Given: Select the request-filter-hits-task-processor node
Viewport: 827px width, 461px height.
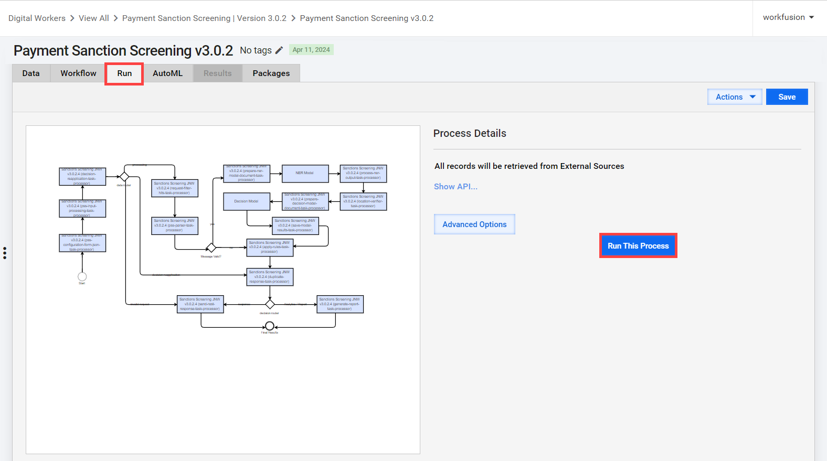Looking at the screenshot, I should (x=175, y=188).
